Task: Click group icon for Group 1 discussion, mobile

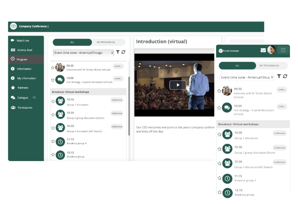Action: pyautogui.click(x=227, y=134)
